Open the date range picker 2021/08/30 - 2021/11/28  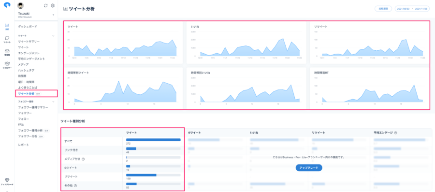pyautogui.click(x=412, y=9)
